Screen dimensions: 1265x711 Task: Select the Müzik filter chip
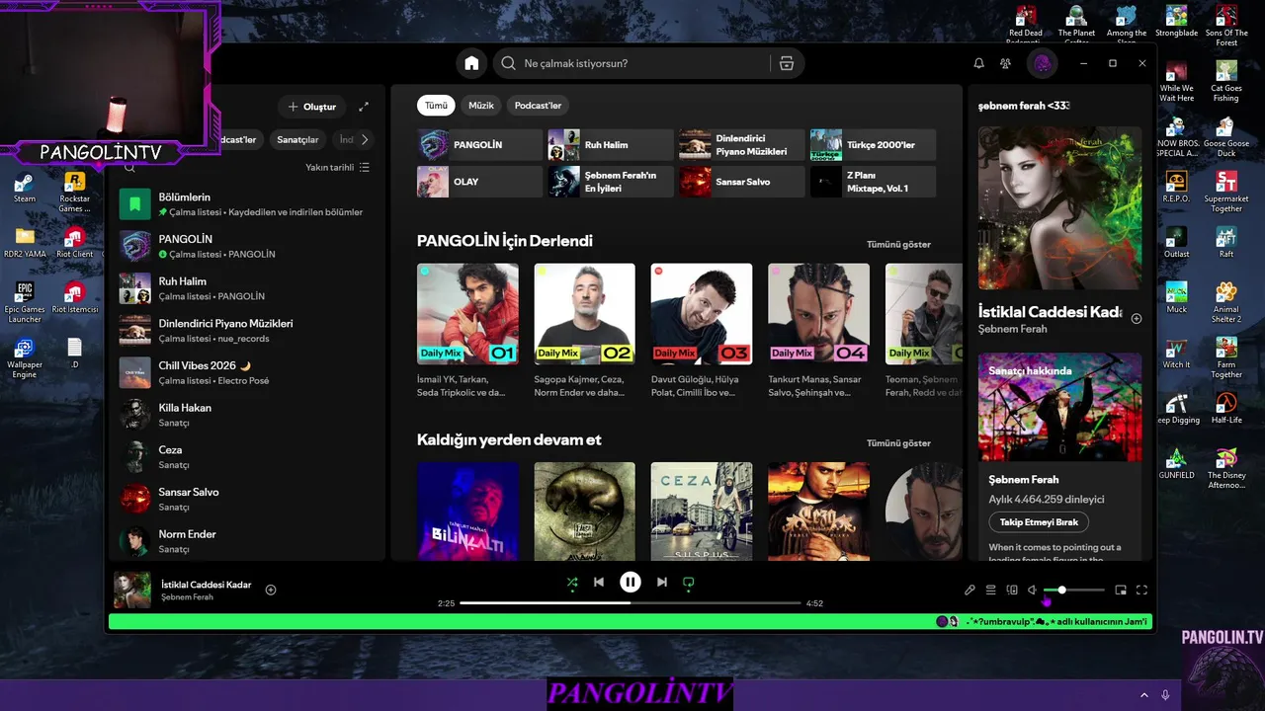[x=481, y=106]
